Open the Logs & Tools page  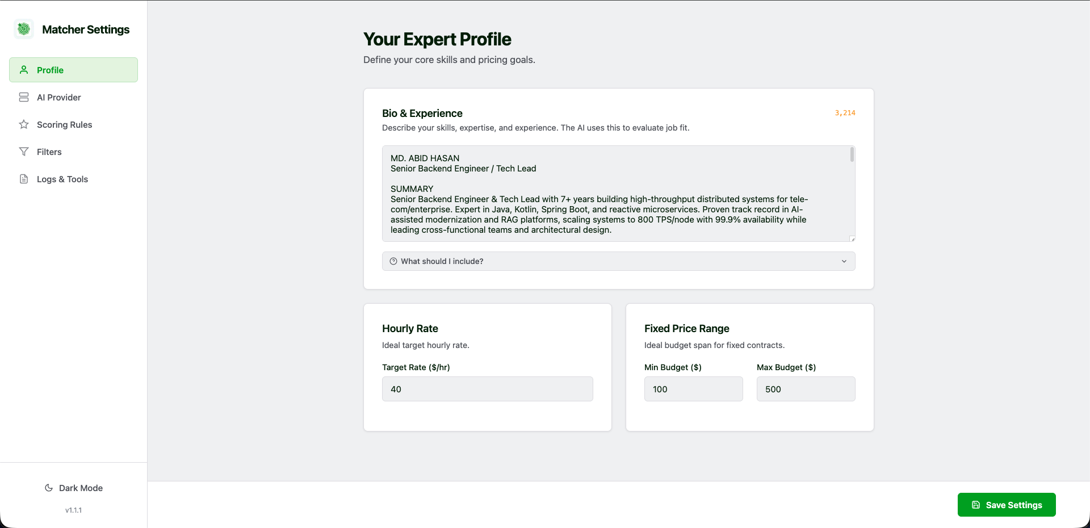(62, 179)
